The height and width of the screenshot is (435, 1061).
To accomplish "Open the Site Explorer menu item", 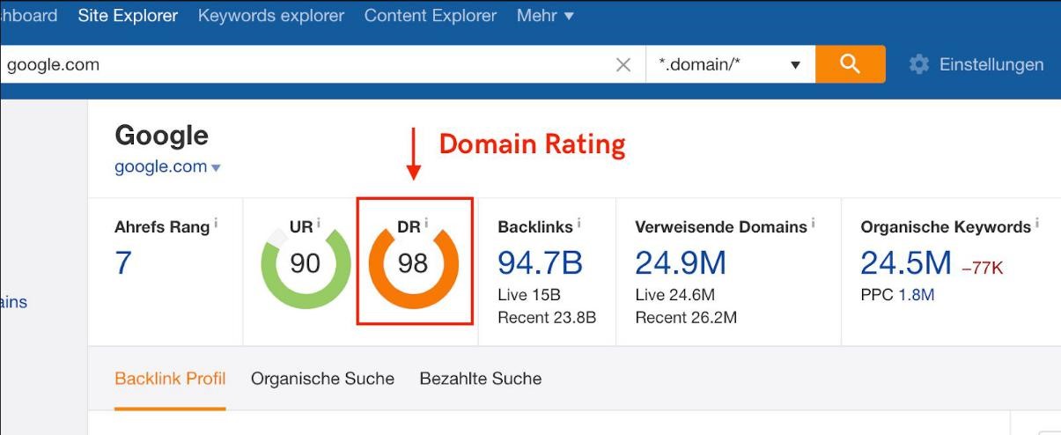I will (128, 16).
